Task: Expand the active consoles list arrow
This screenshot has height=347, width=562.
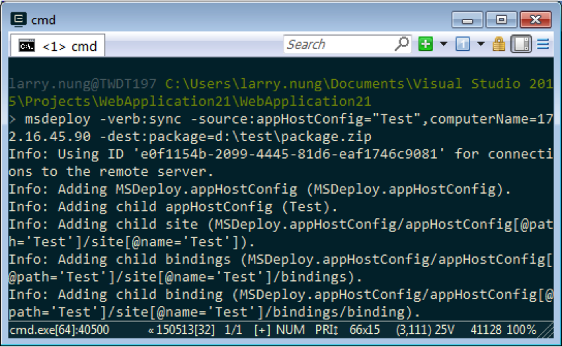Action: click(x=481, y=44)
